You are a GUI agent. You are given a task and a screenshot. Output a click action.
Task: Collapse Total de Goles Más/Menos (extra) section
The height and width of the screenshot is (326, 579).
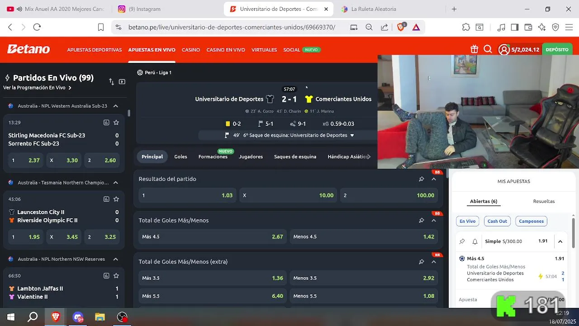434,262
